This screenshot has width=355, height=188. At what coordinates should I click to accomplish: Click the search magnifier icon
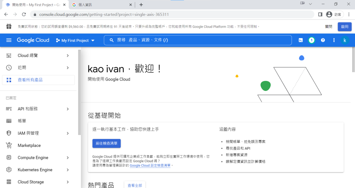(x=111, y=40)
